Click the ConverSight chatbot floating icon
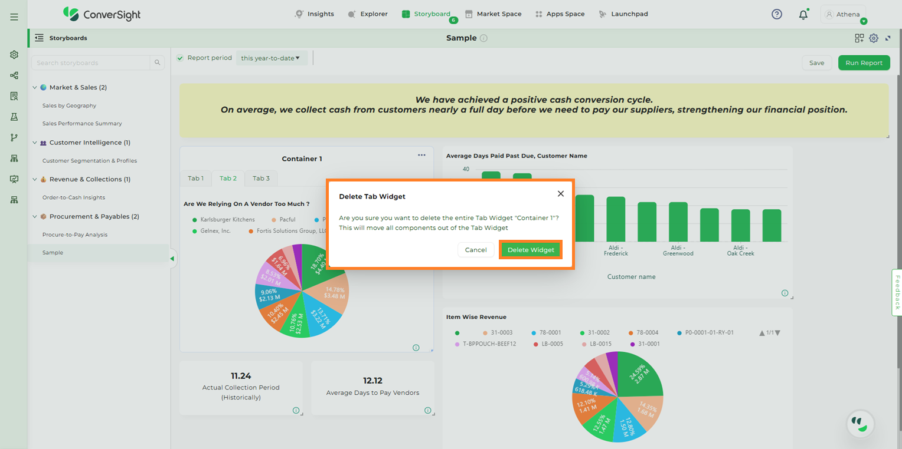 click(x=860, y=423)
